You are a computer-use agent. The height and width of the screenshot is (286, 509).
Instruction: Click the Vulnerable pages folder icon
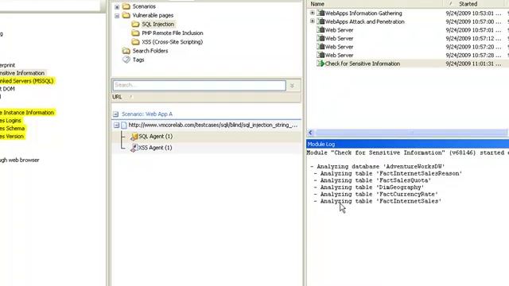126,15
